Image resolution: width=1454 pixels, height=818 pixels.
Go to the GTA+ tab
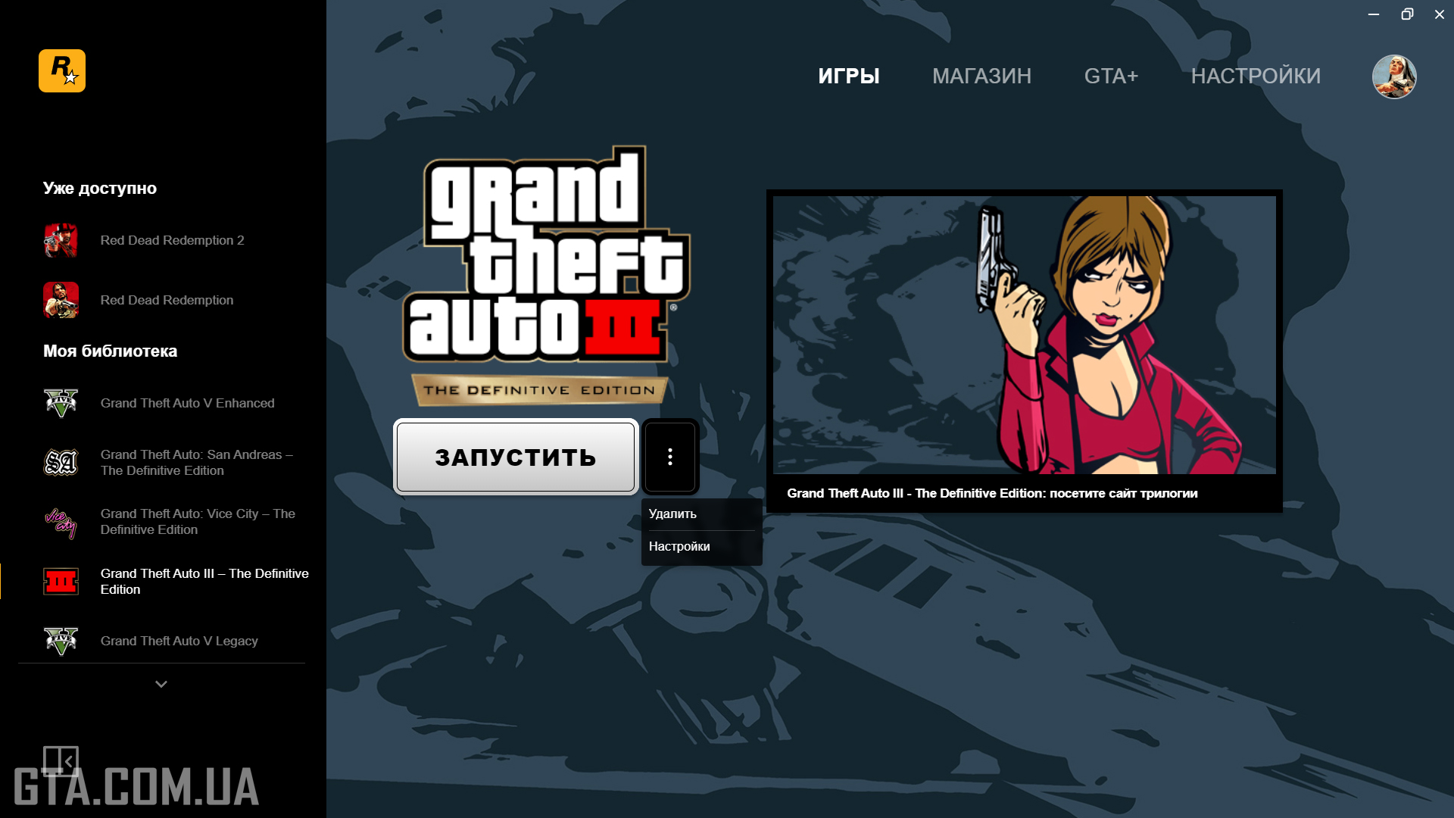[1111, 76]
